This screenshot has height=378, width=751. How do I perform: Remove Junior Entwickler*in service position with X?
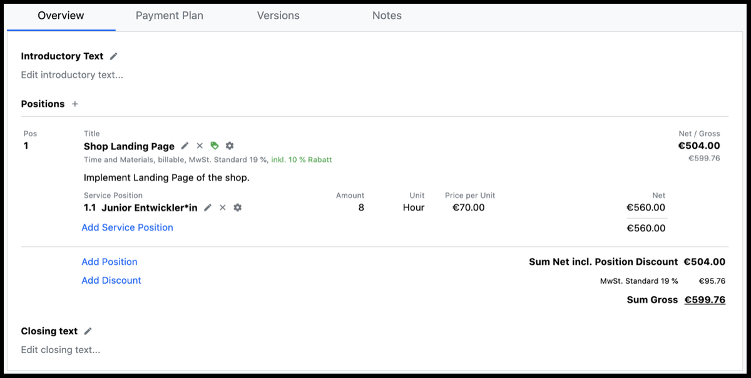[x=222, y=207]
